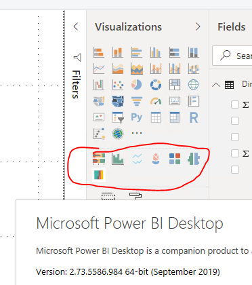Click the Fields search box
This screenshot has width=252, height=285.
click(x=232, y=56)
